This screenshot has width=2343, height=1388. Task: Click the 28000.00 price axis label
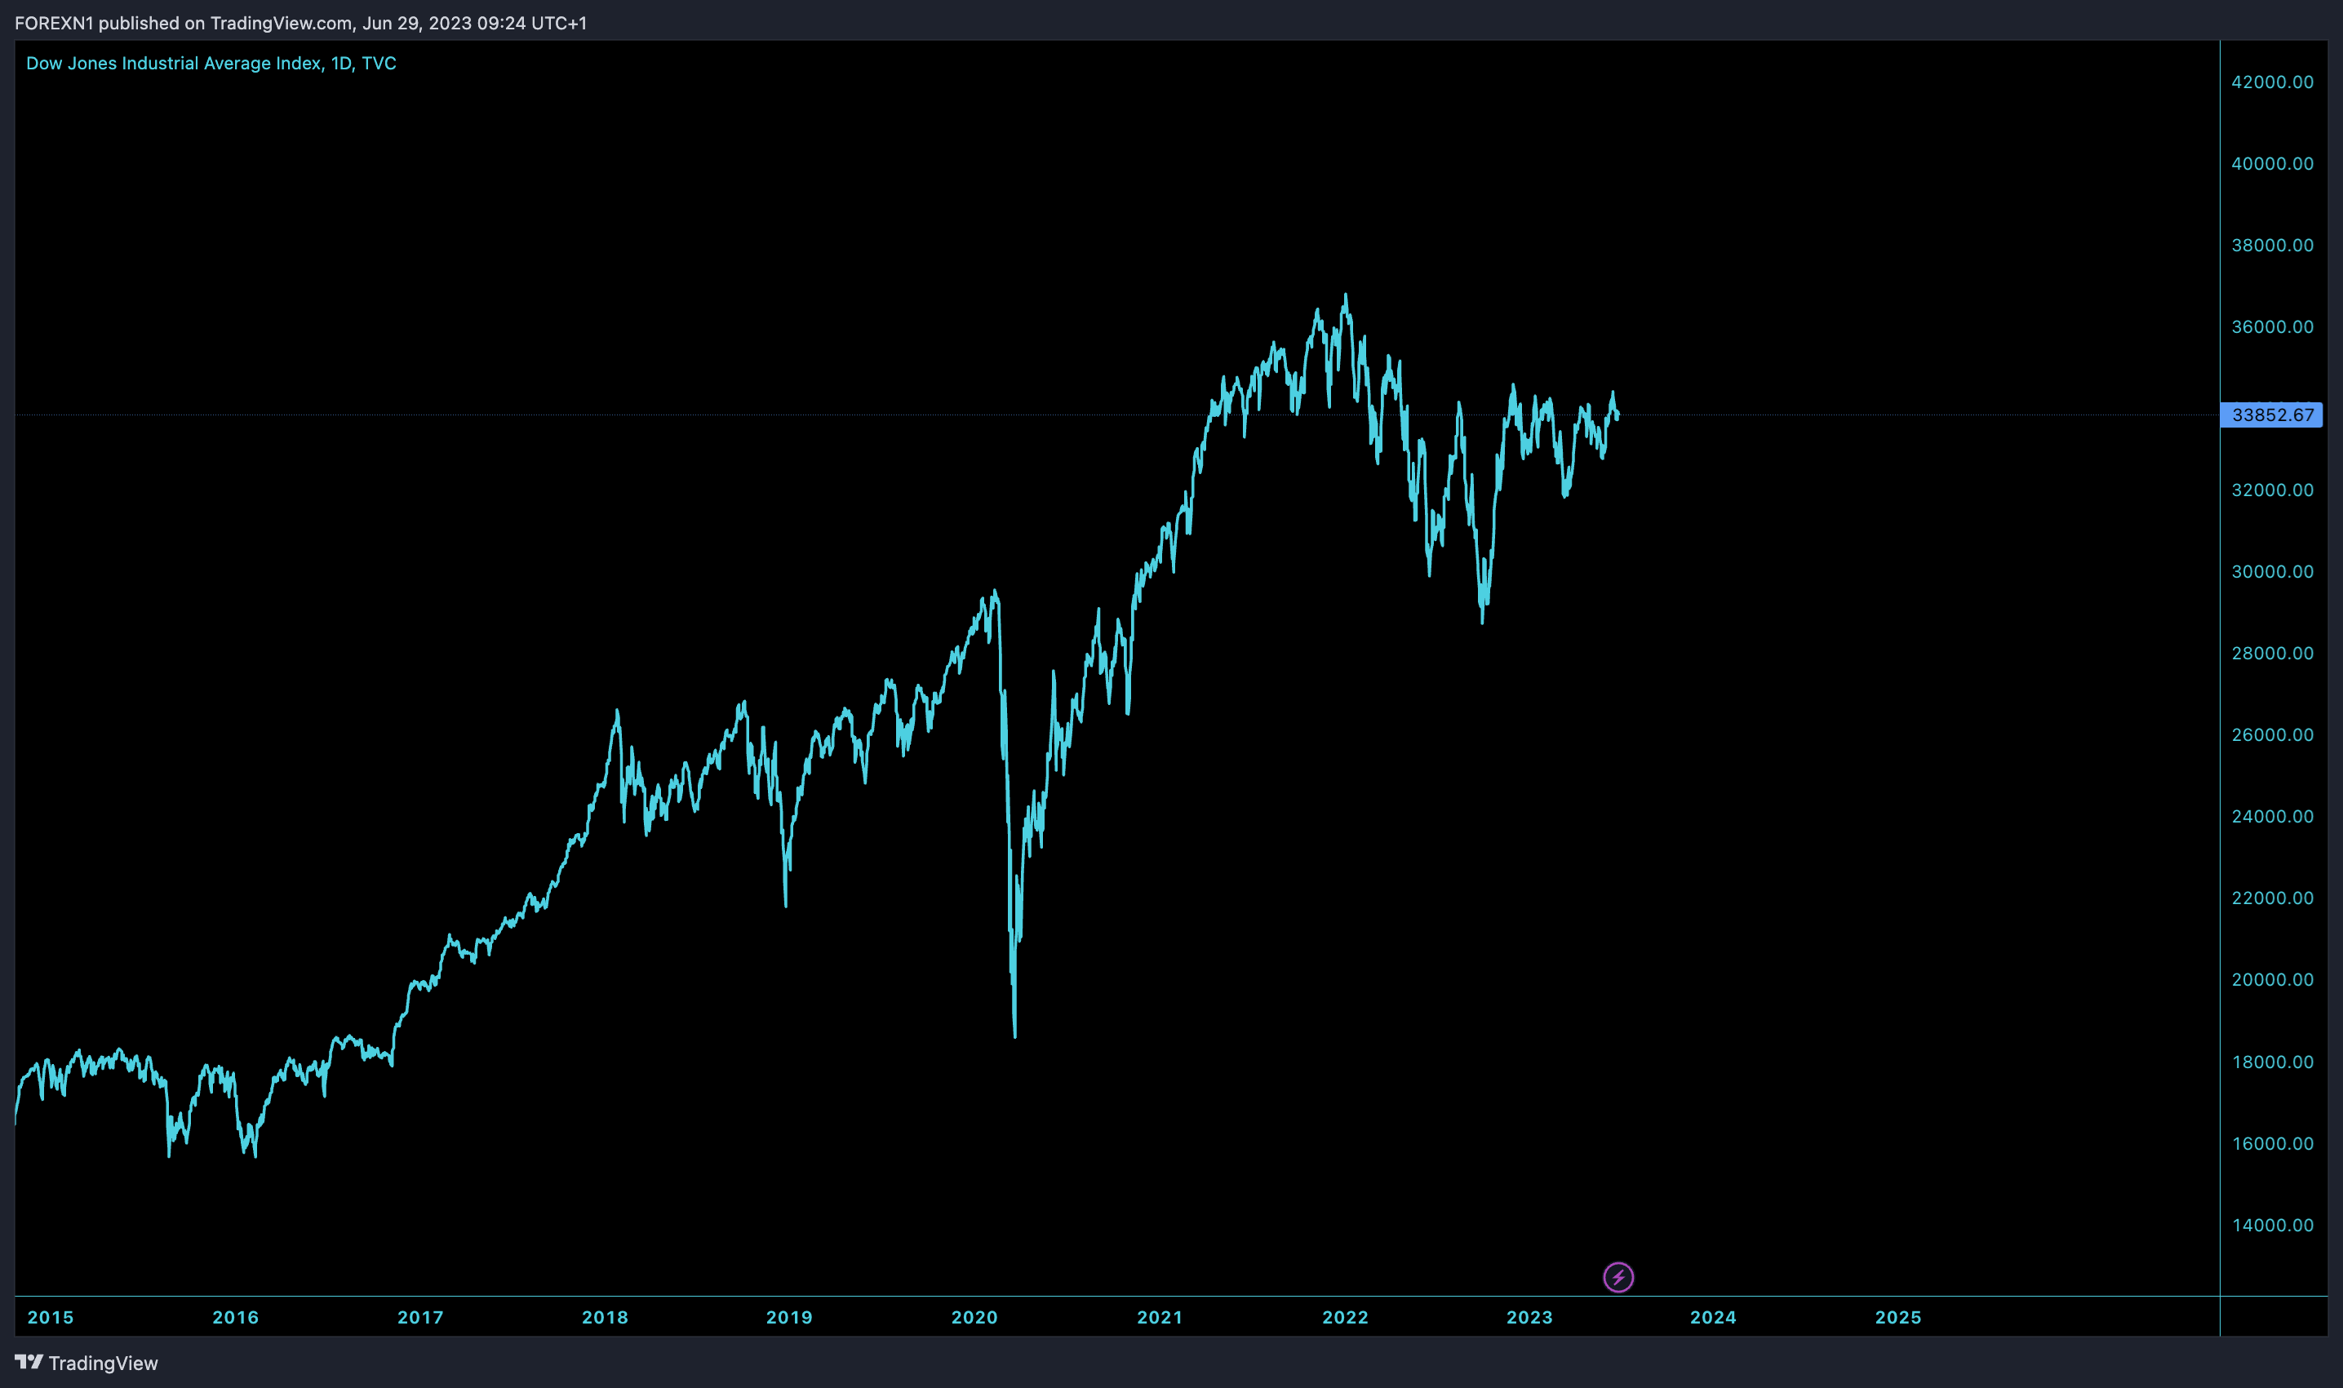2273,653
